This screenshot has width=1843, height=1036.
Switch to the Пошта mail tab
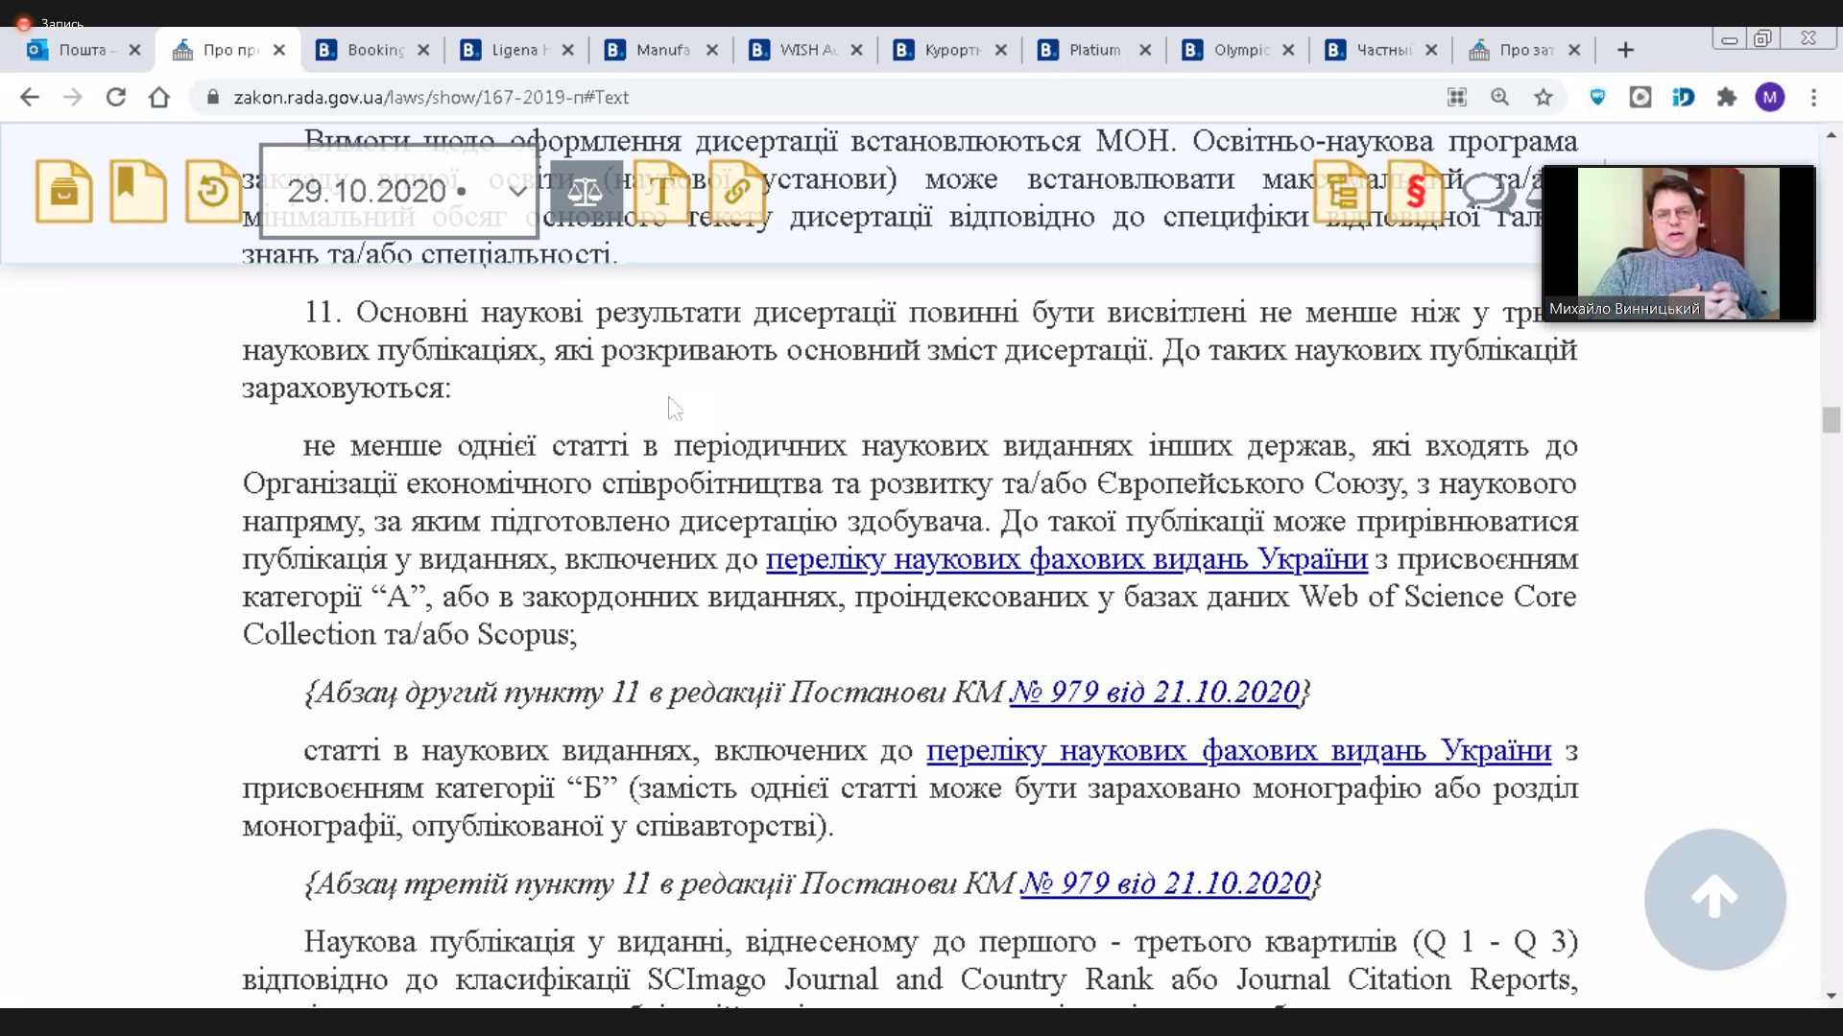click(82, 50)
